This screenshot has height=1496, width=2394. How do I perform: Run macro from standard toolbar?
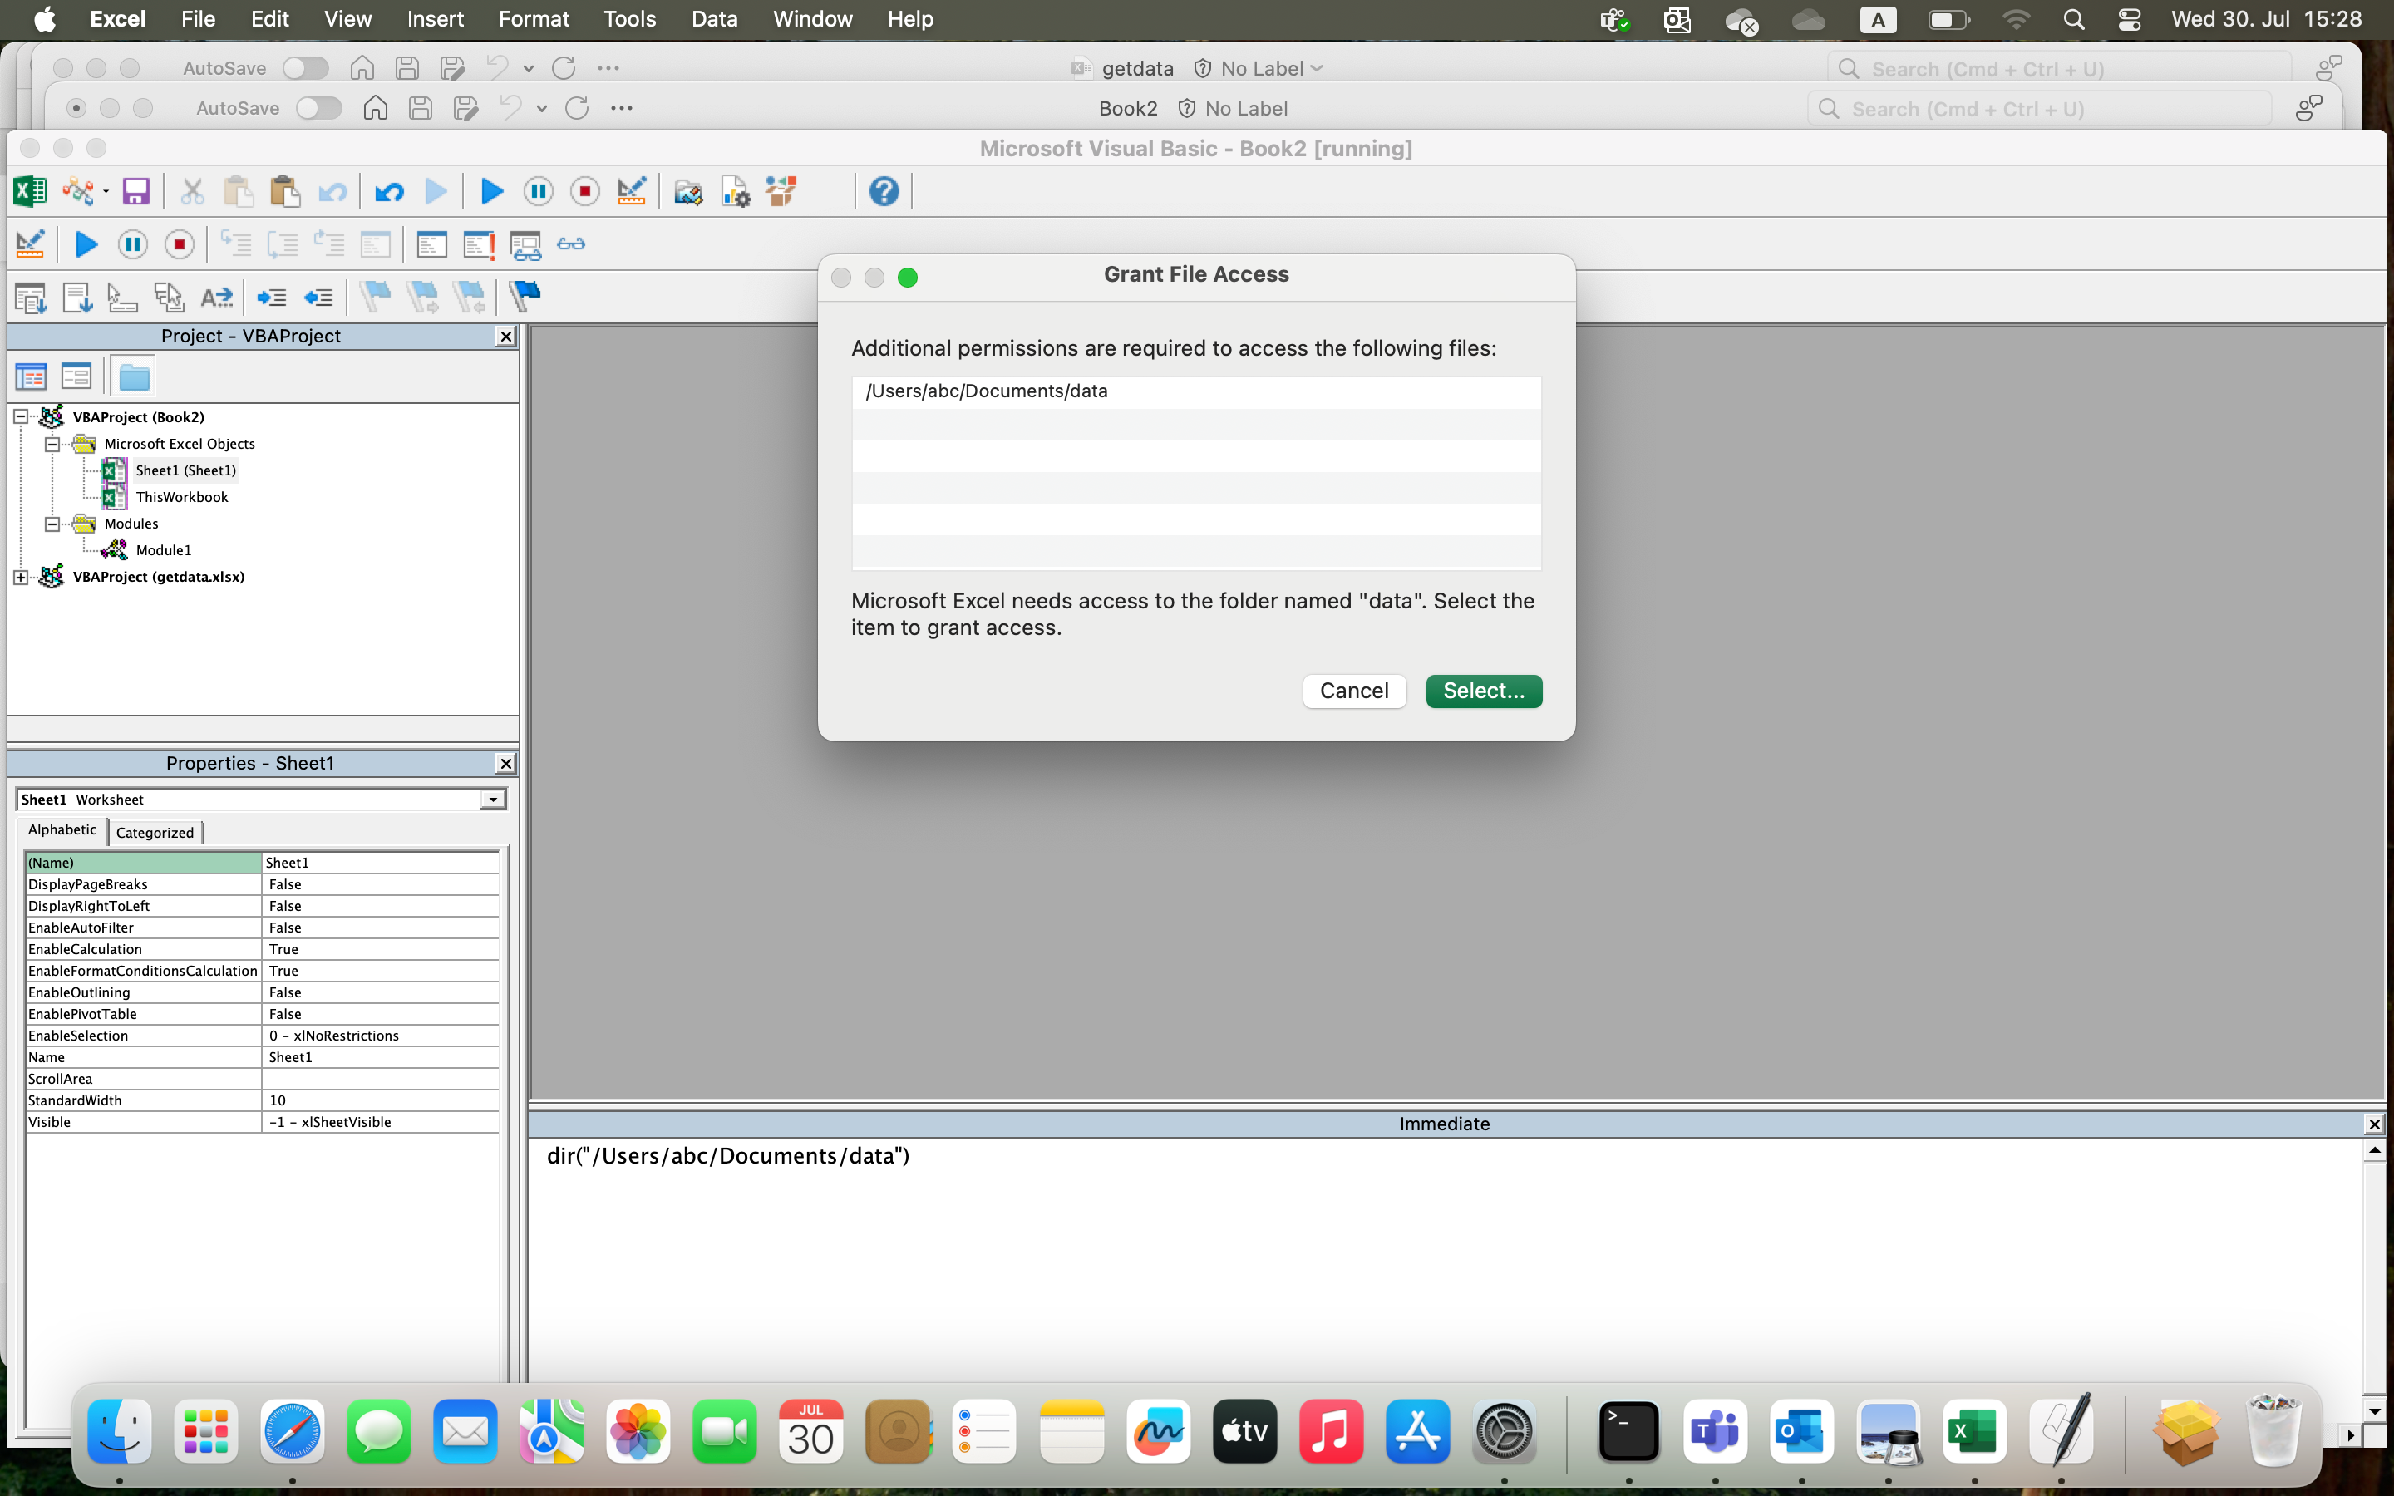click(x=491, y=191)
